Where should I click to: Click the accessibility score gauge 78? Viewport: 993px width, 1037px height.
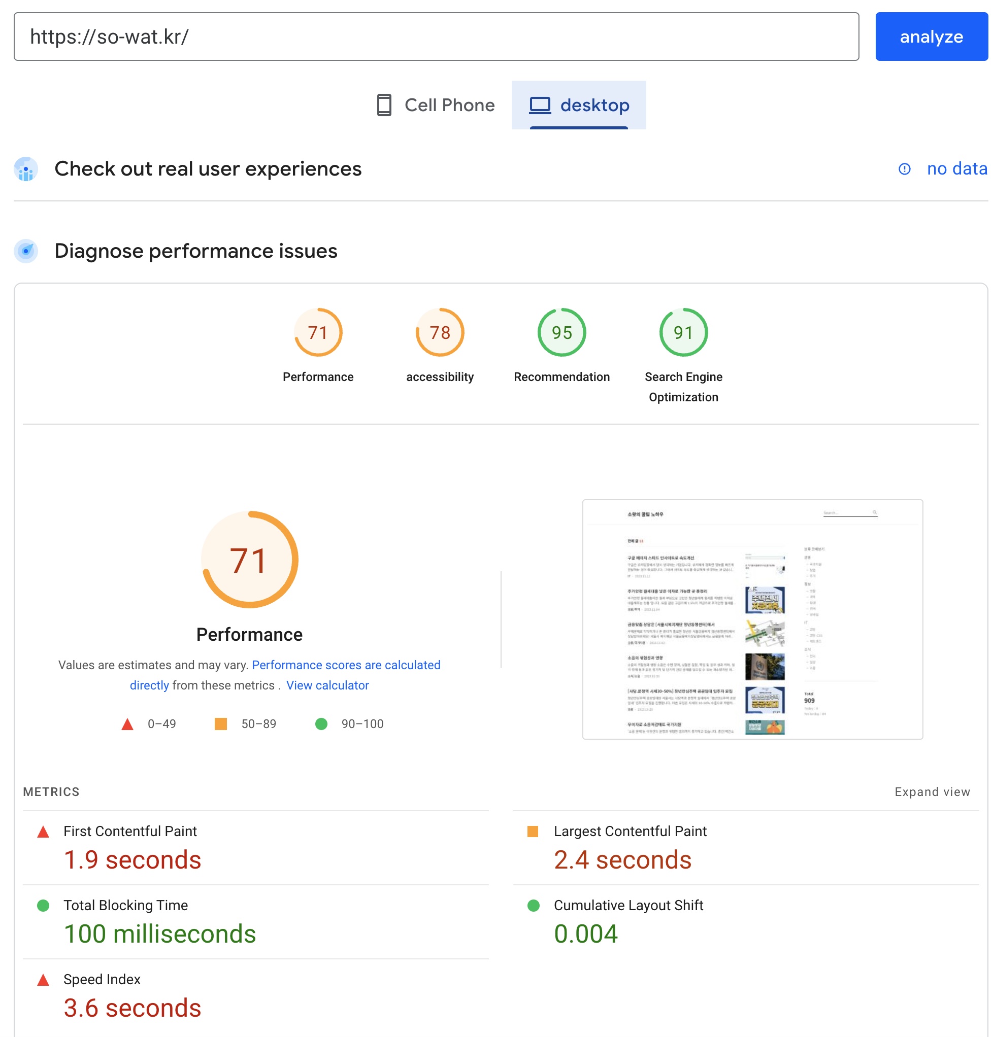tap(439, 332)
